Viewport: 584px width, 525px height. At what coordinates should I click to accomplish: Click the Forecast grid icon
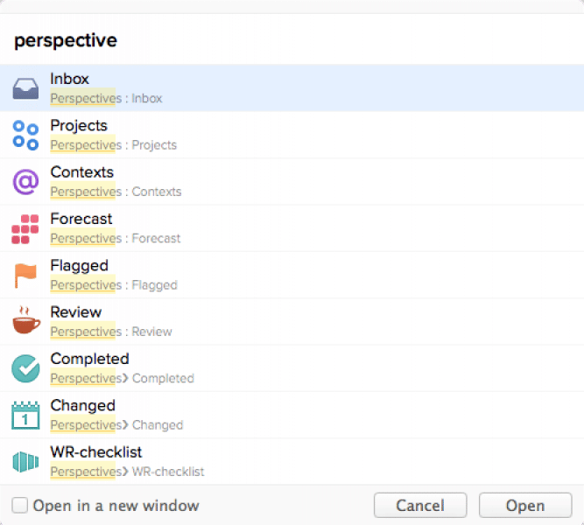[x=25, y=228]
